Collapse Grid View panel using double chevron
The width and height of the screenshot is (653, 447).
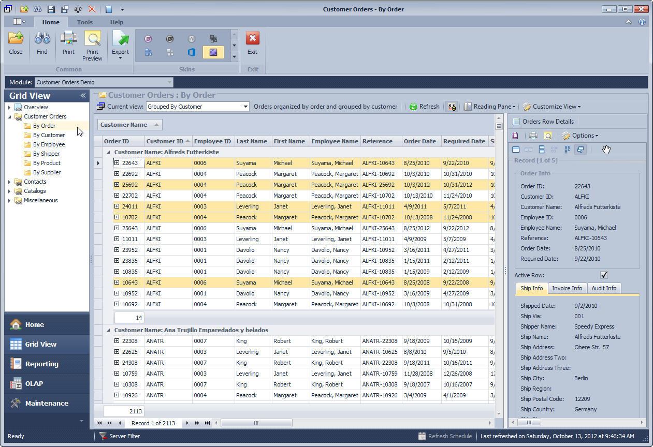[x=83, y=96]
